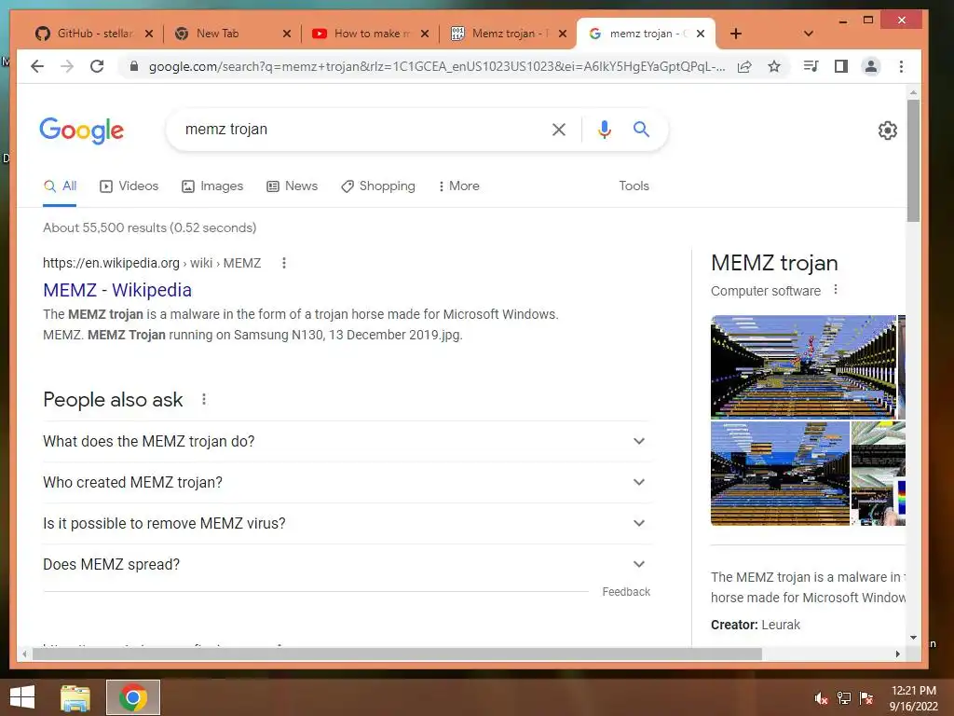954x716 pixels.
Task: Open the MEMZ - Wikipedia link
Action: [x=117, y=291]
